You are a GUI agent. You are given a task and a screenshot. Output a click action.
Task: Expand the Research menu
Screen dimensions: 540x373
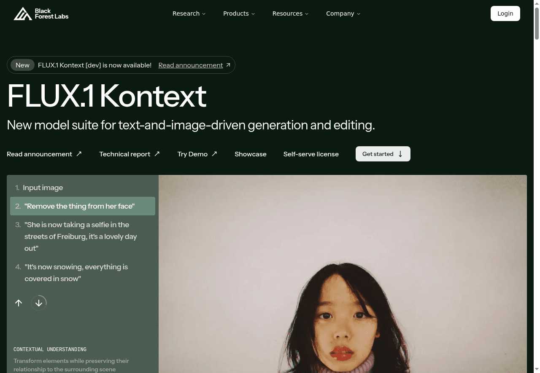pyautogui.click(x=189, y=13)
